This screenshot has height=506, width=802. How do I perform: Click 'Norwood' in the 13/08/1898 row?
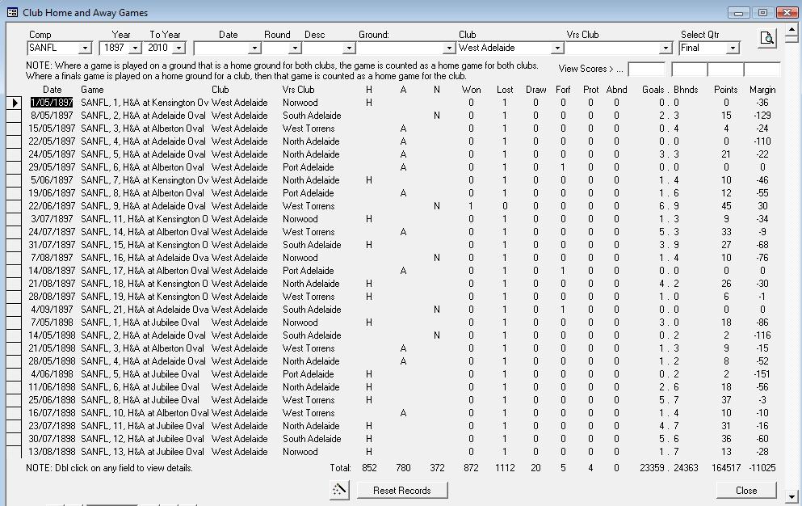(300, 452)
